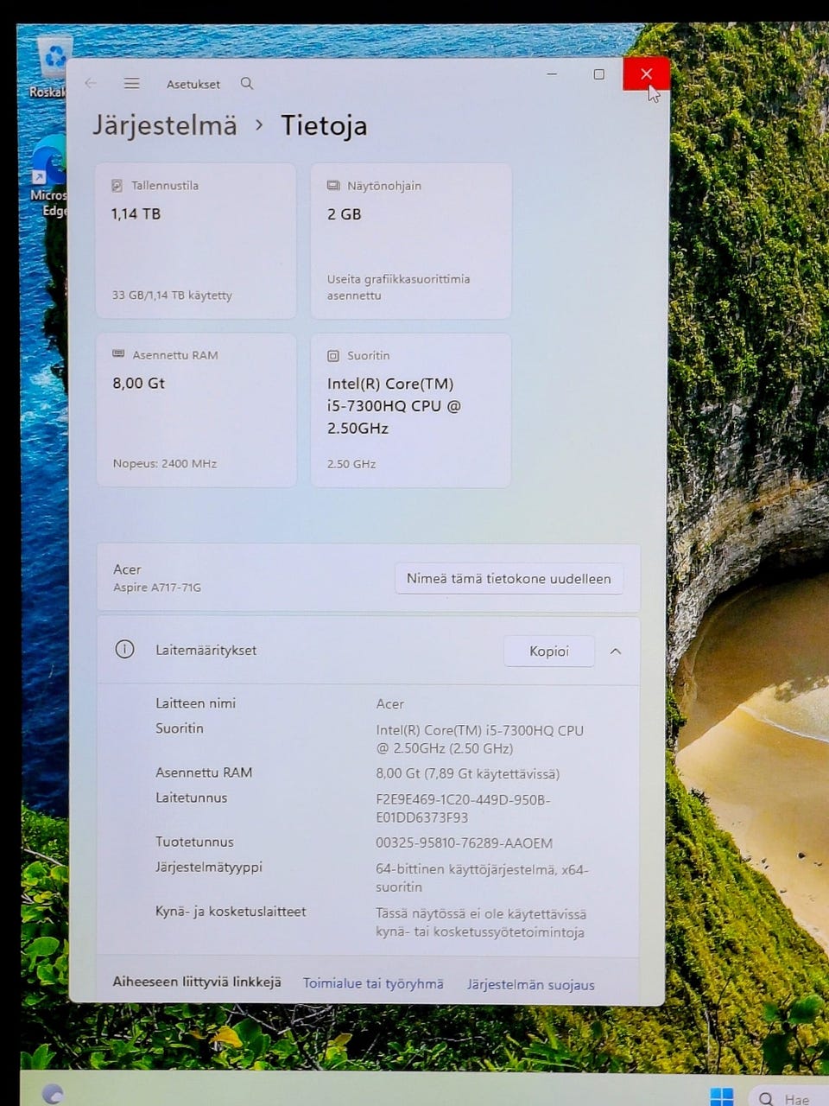829x1106 pixels.
Task: Click Nimeä tämä tietokone uudelleen button
Action: (509, 579)
